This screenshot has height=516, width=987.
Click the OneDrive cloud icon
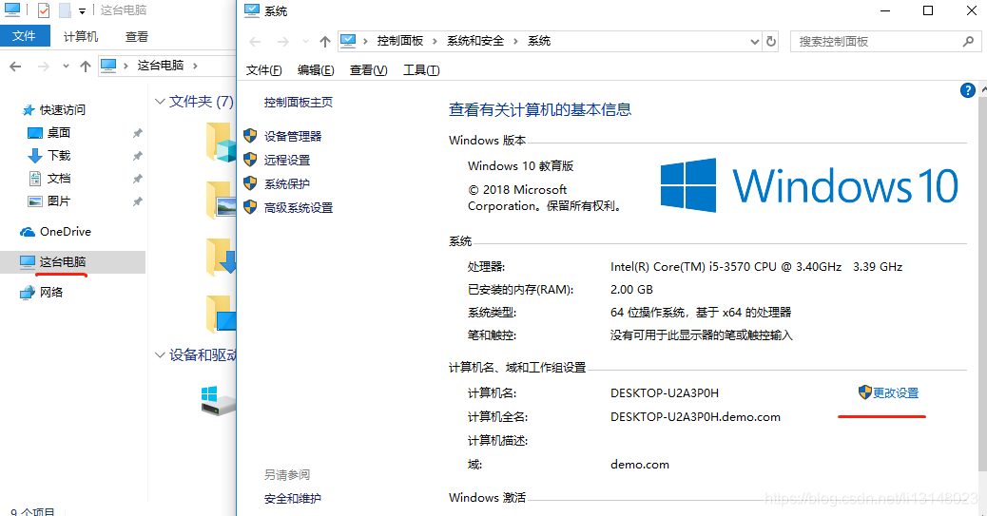click(x=28, y=232)
